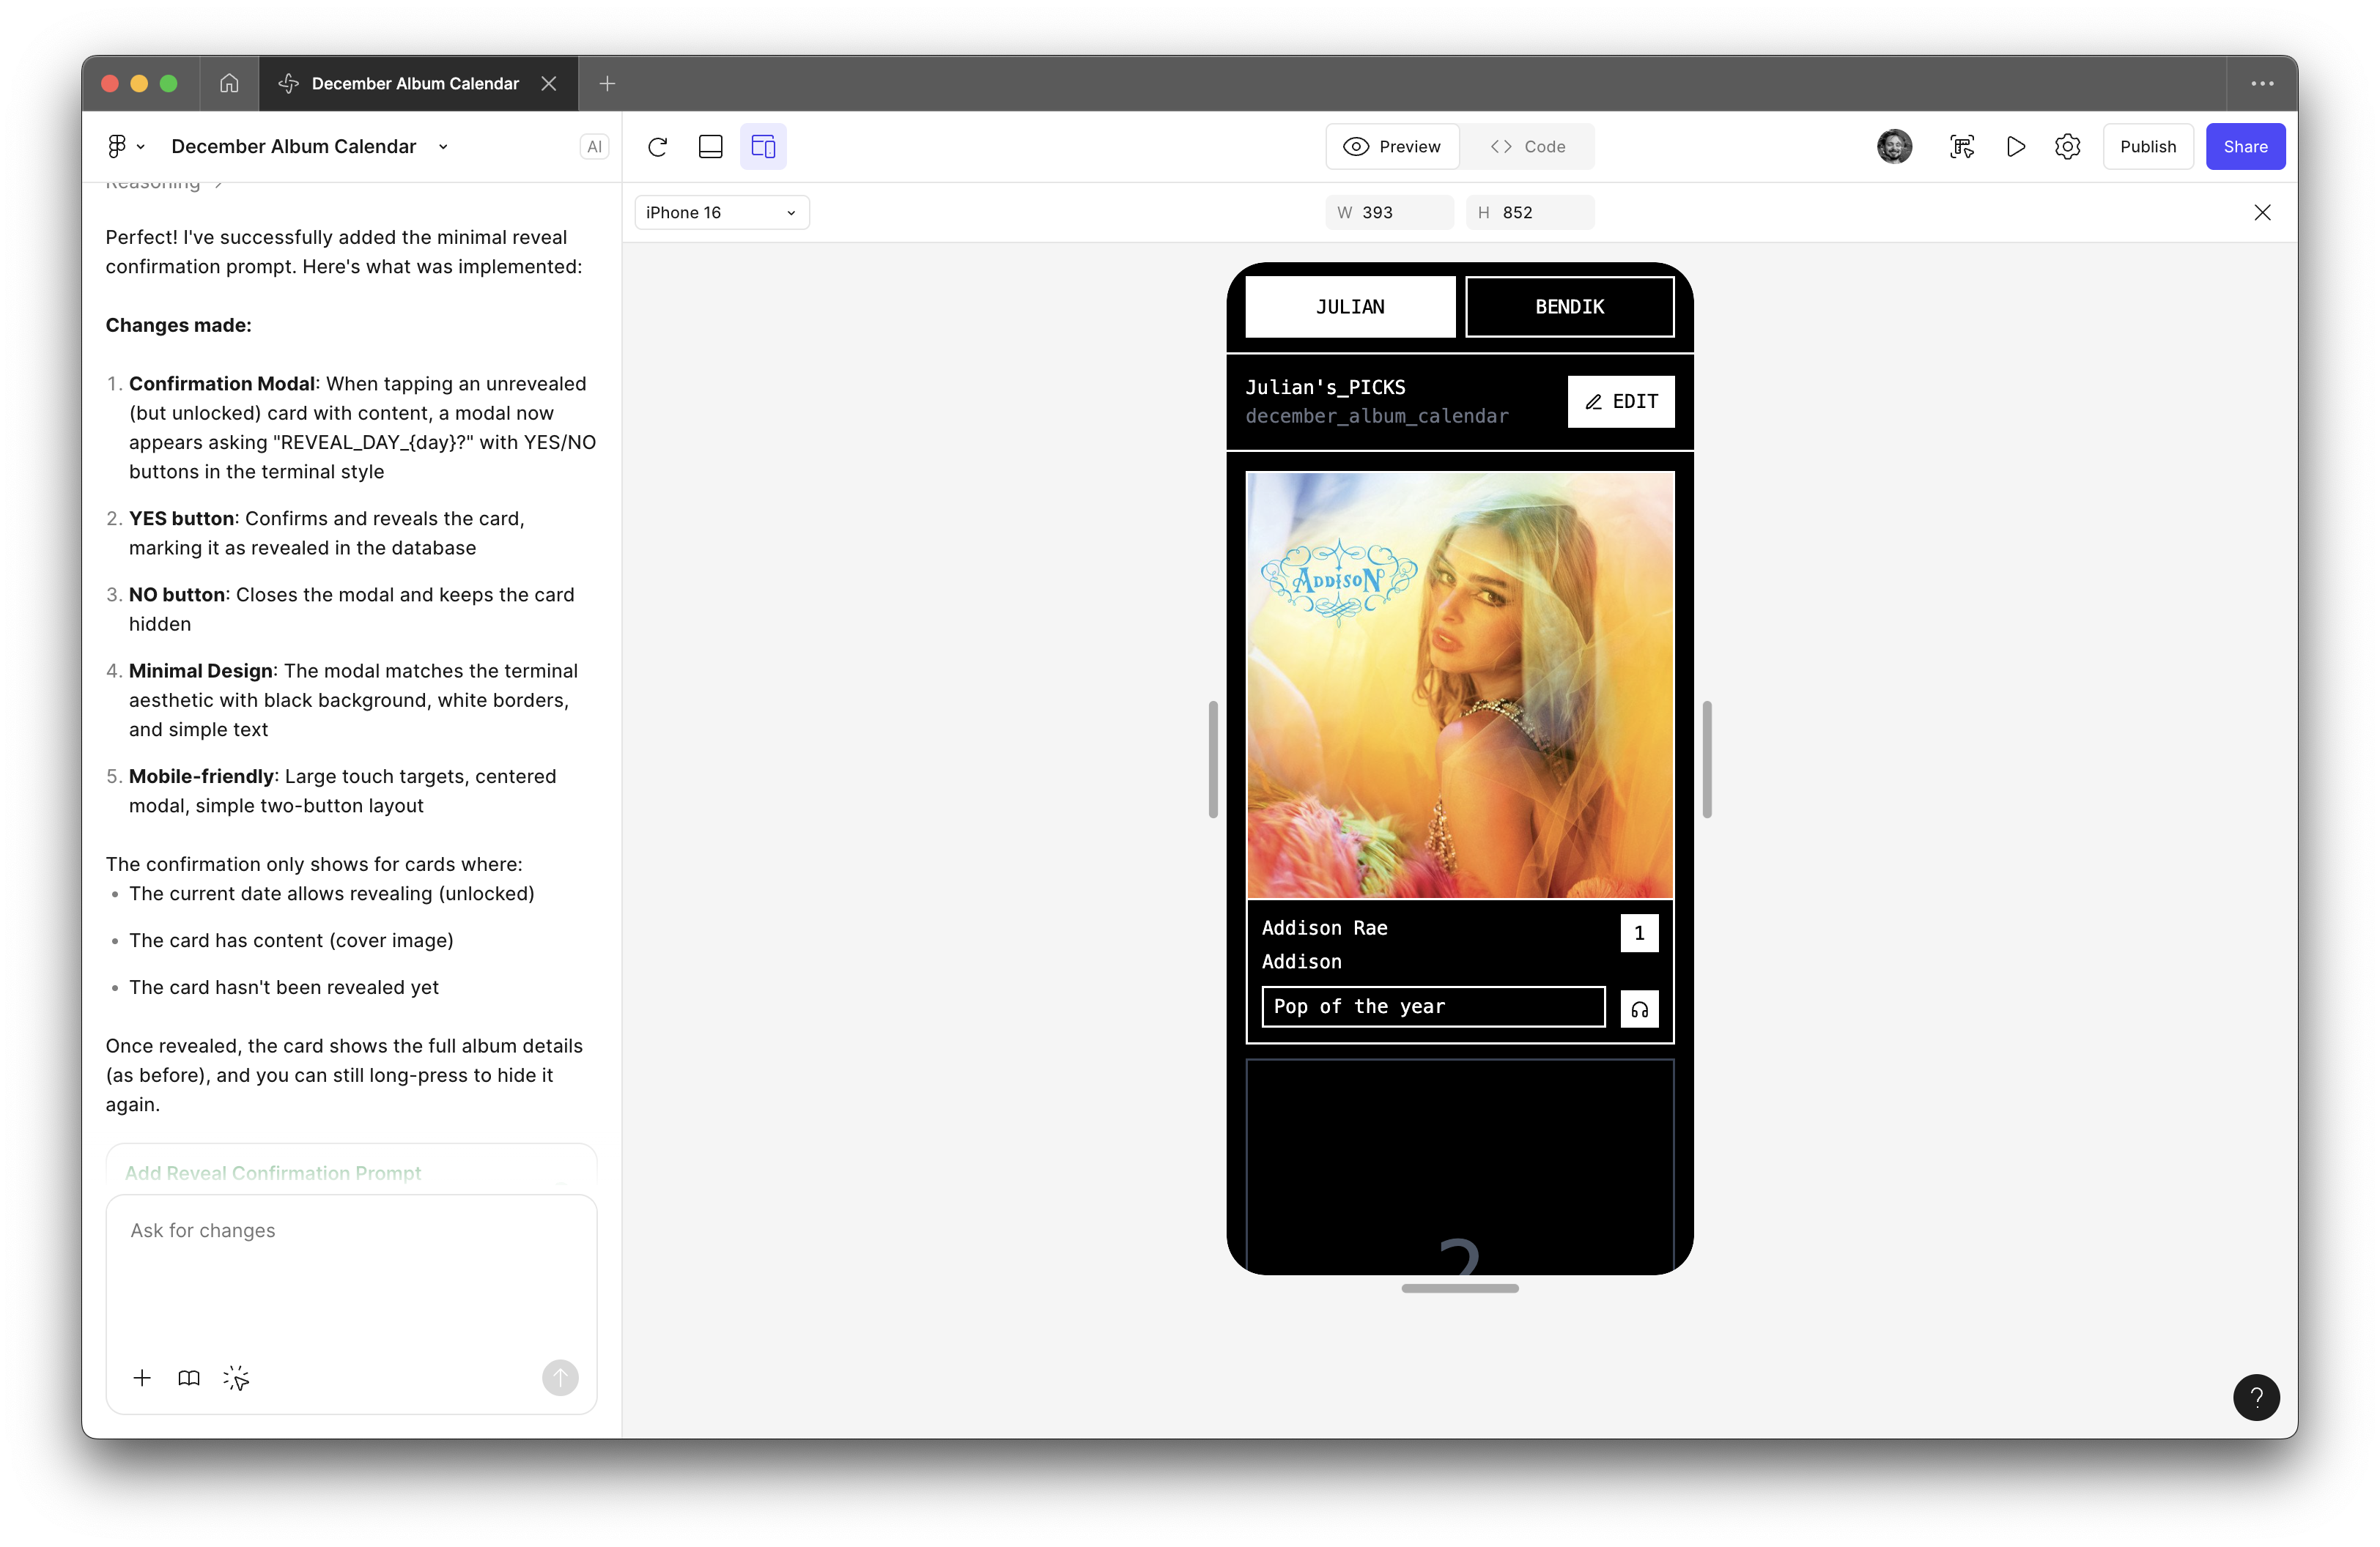Select the JULIAN tab in the app
This screenshot has width=2380, height=1547.
[1350, 307]
